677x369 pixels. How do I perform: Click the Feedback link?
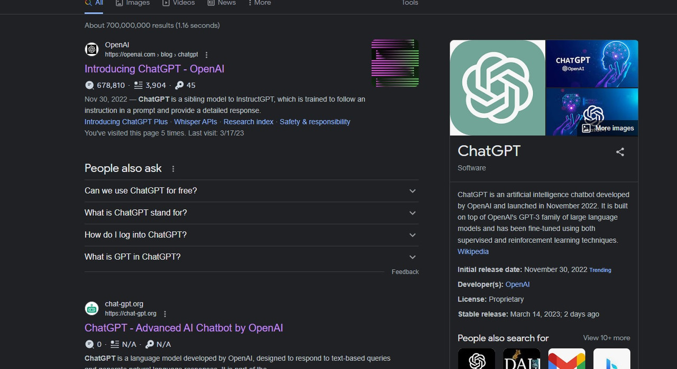[405, 272]
